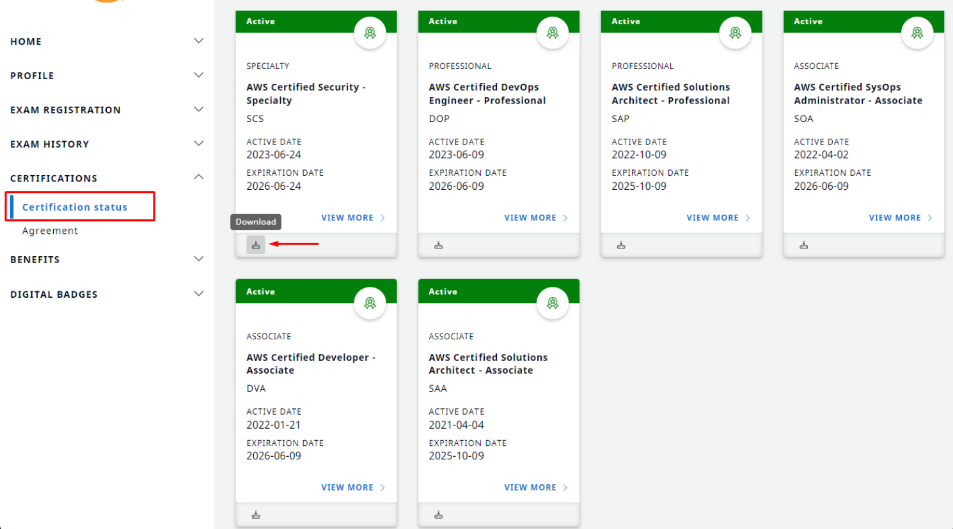View more on Solutions Architect Associate card
The image size is (953, 529).
536,487
